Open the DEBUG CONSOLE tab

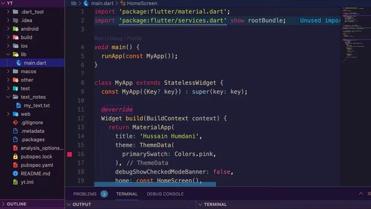click(165, 194)
